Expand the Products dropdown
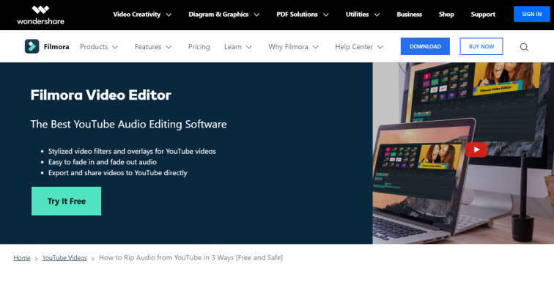 [99, 47]
